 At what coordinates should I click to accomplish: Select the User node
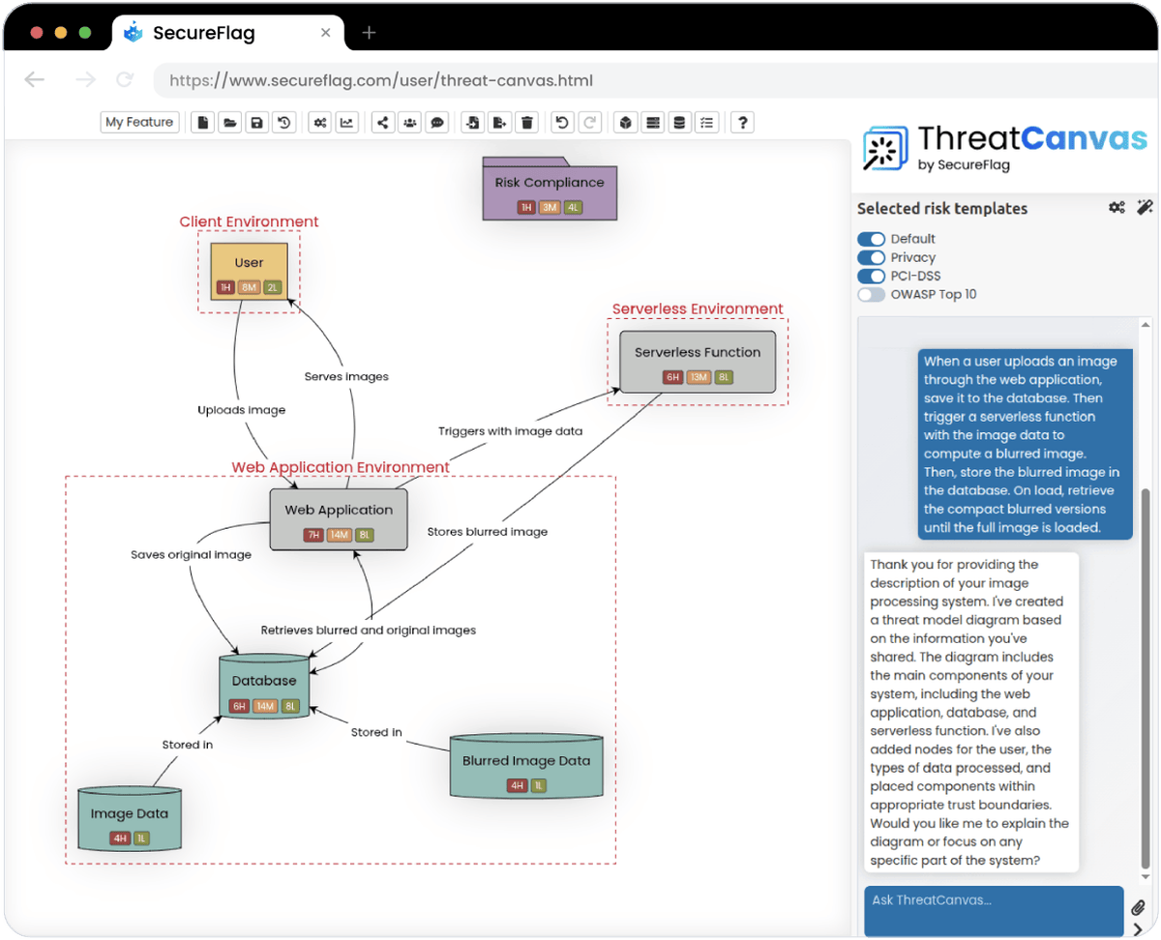click(249, 271)
